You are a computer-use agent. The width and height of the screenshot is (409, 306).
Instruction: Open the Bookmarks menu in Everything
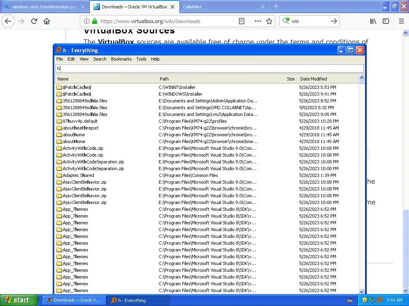coord(121,59)
